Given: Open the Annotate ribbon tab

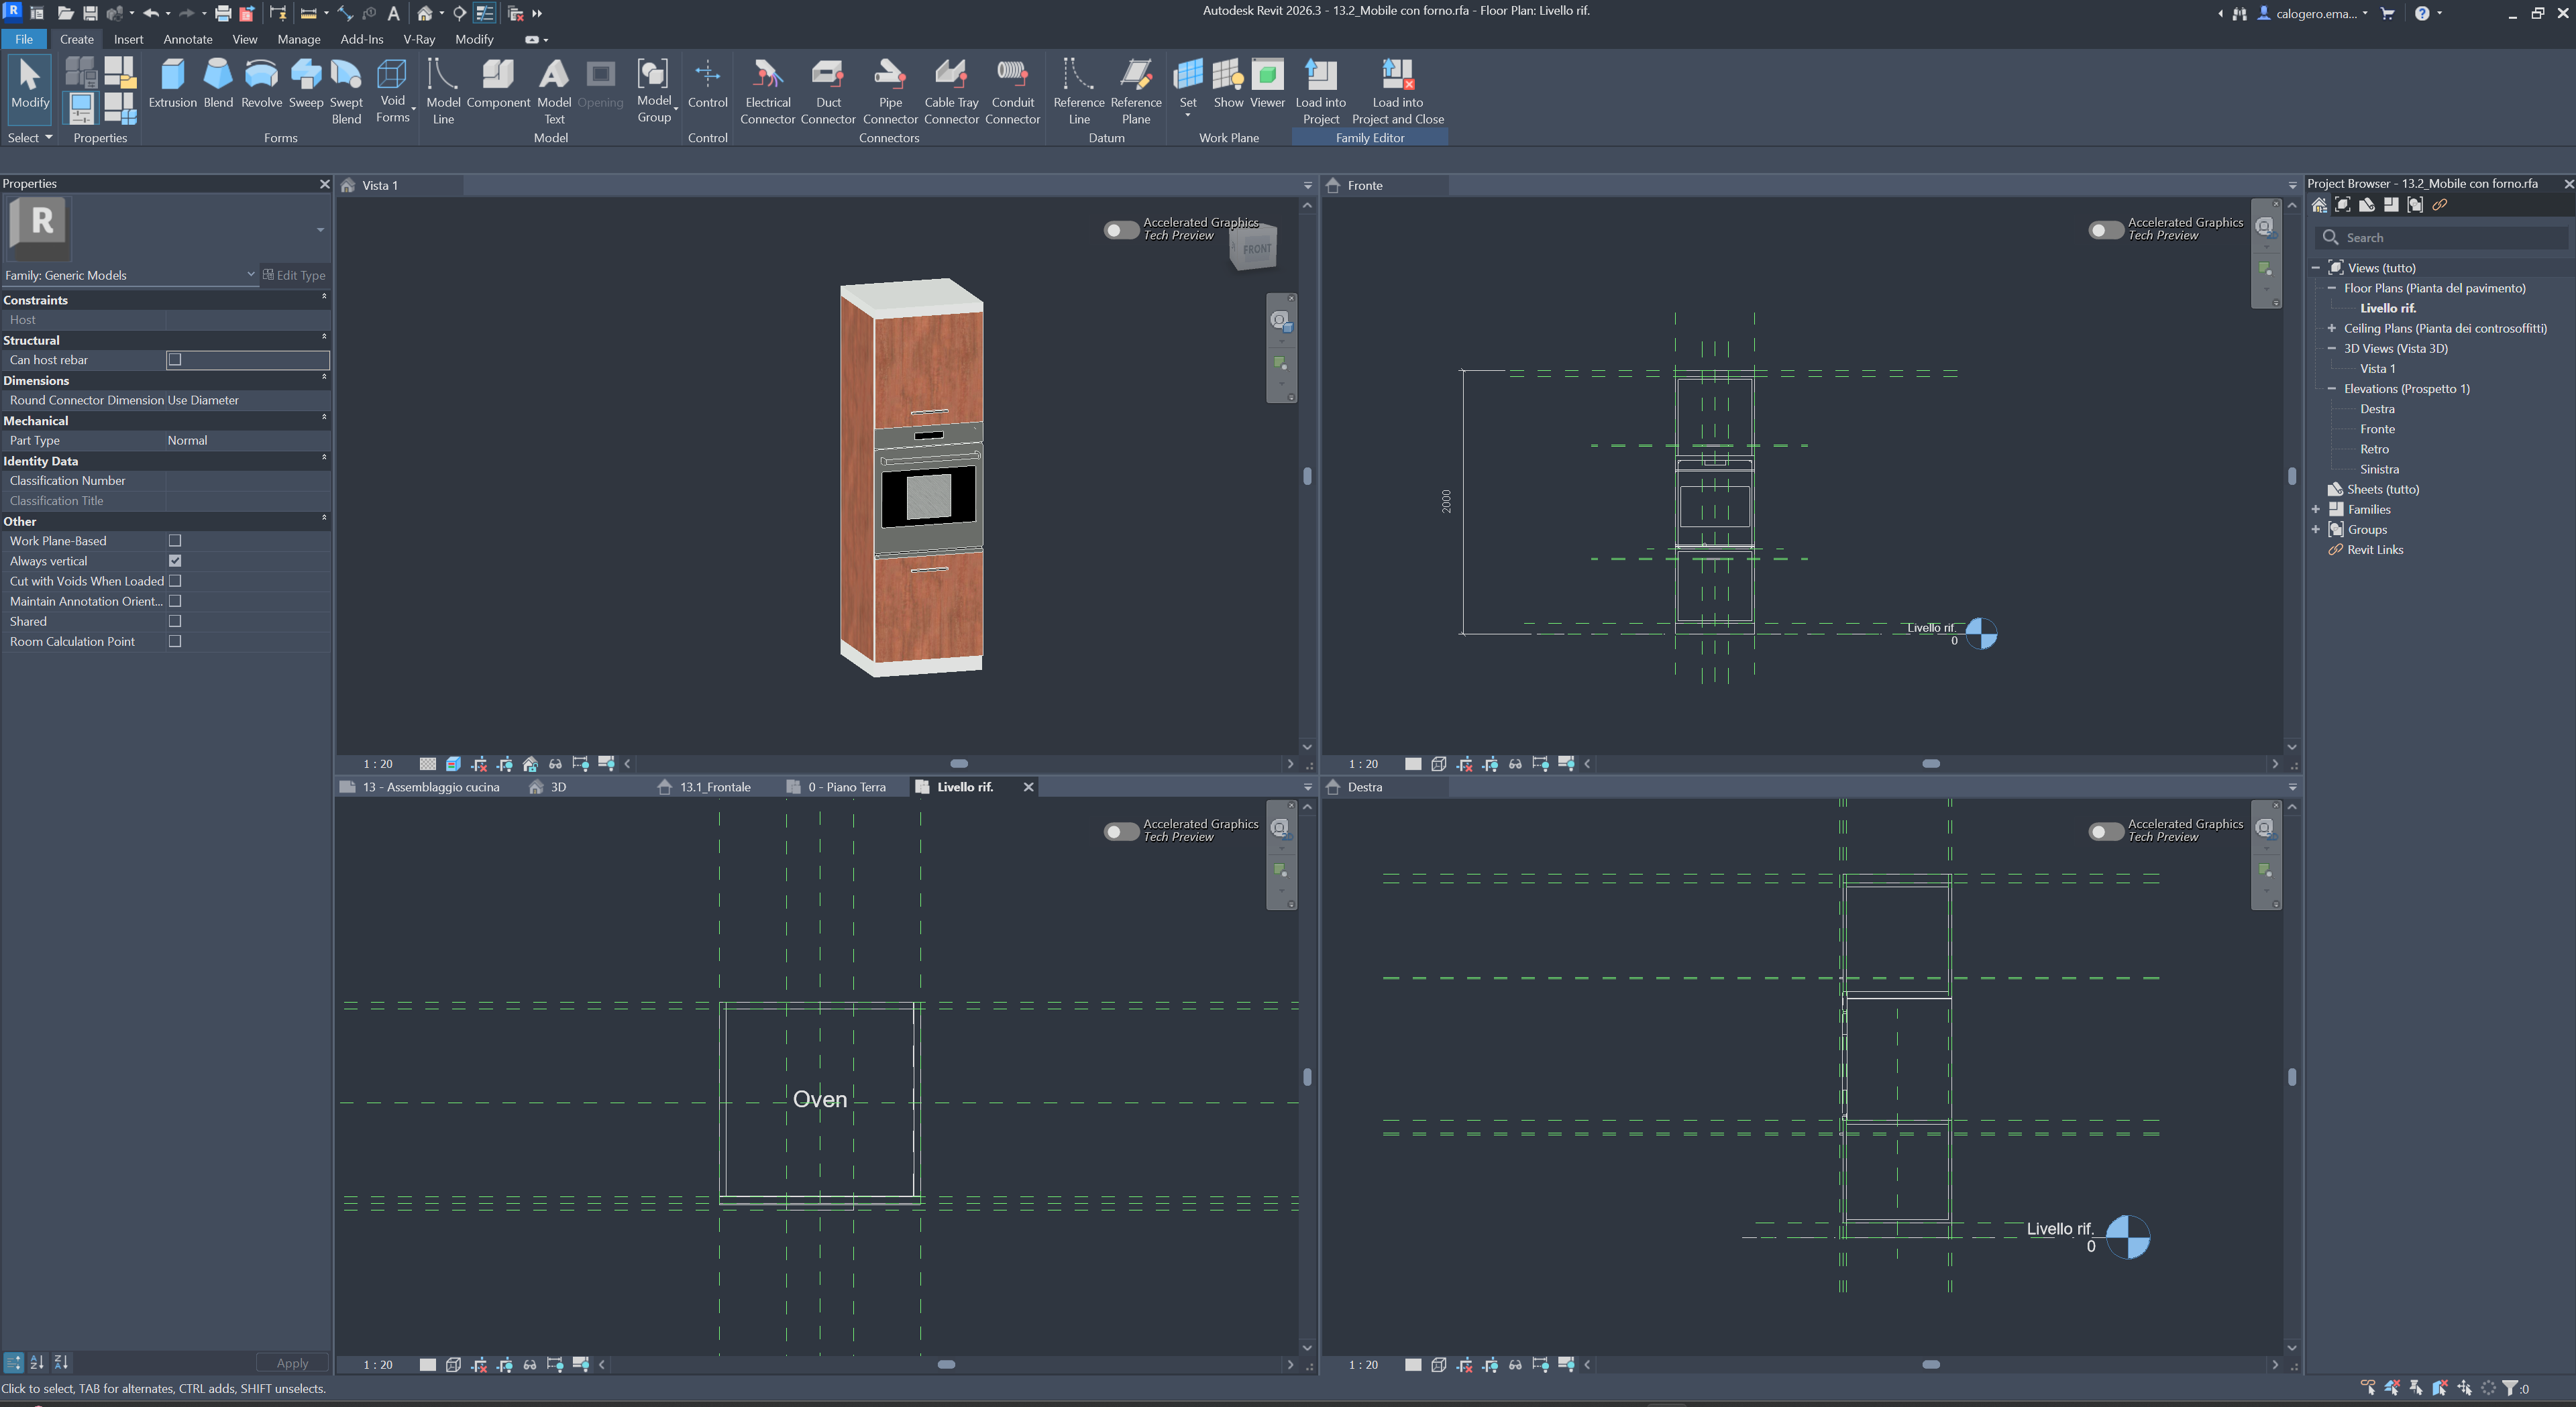Looking at the screenshot, I should (x=187, y=39).
